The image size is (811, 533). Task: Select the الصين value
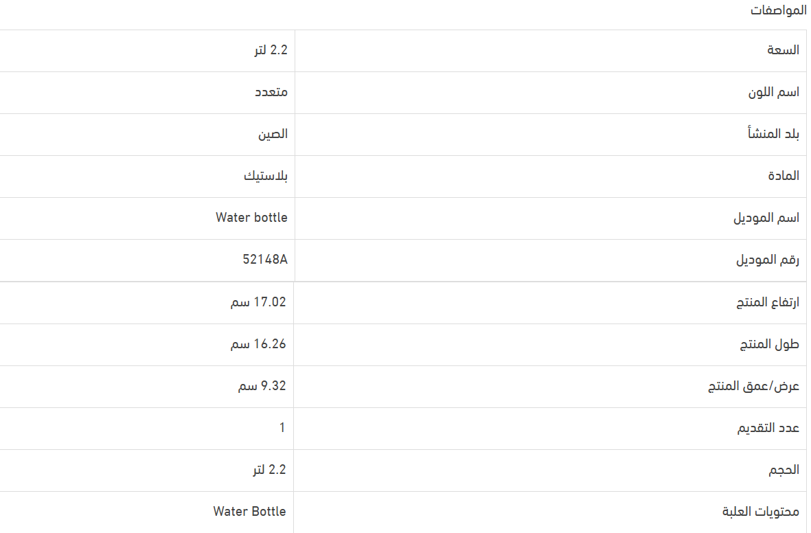(273, 134)
